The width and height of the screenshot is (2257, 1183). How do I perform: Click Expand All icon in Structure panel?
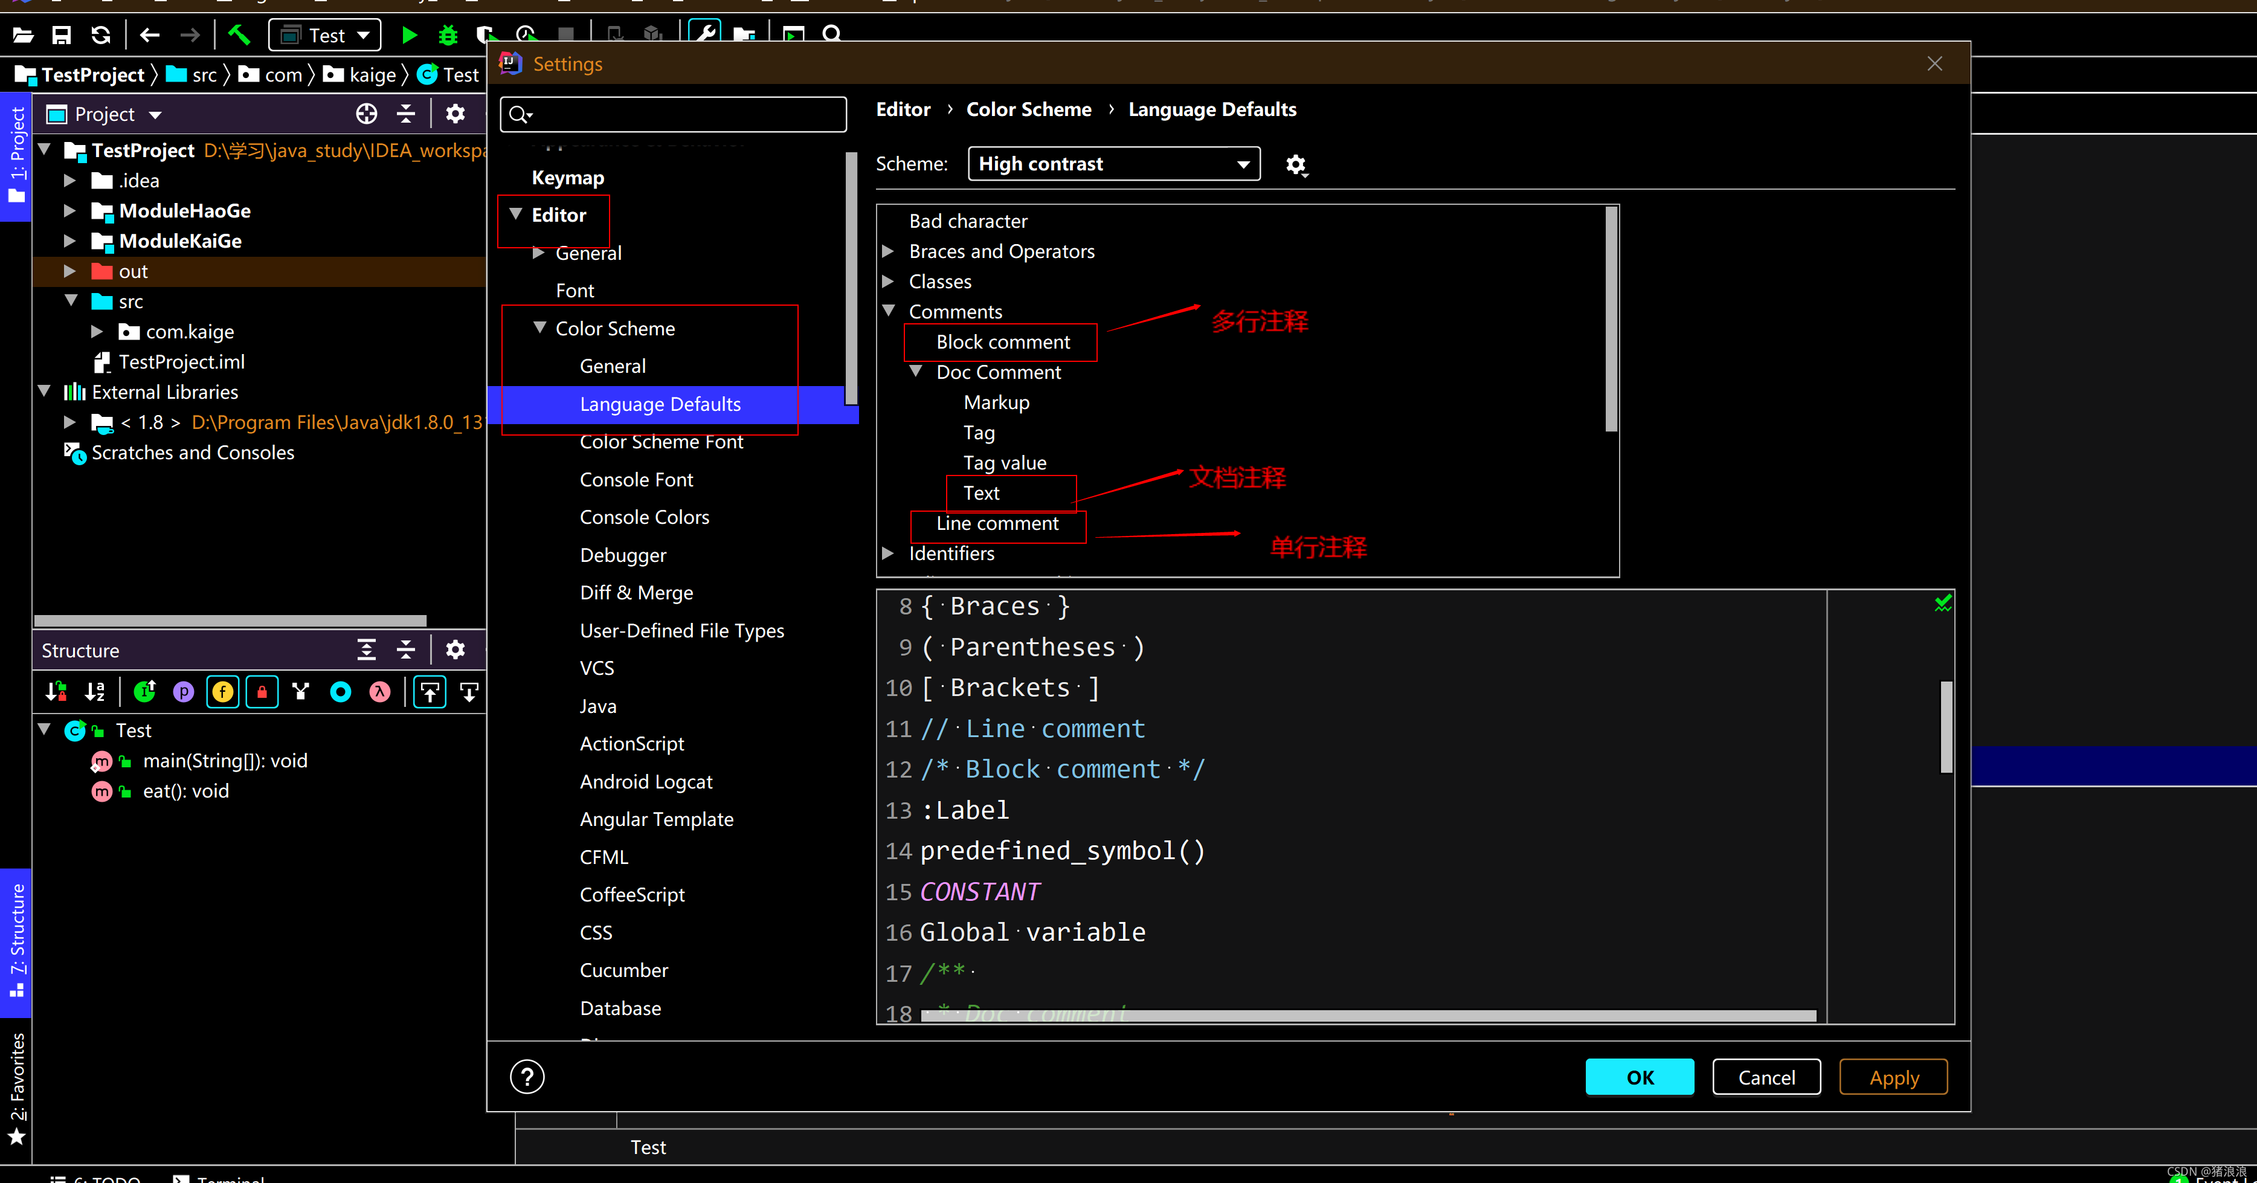(366, 650)
